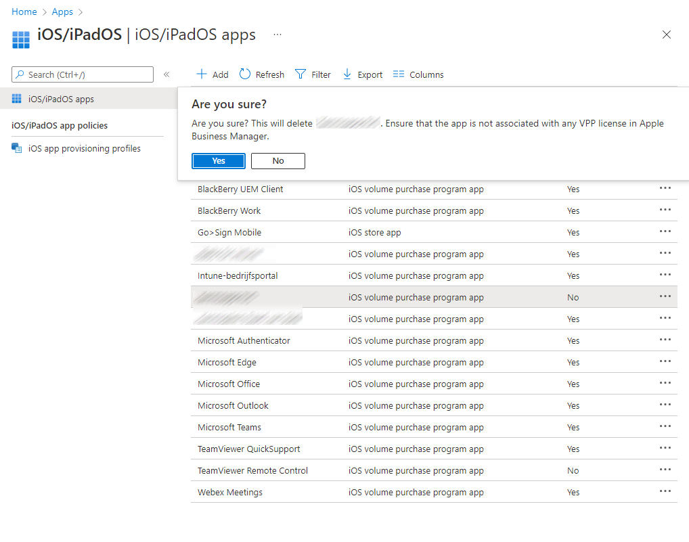Select iOS/iPadOS apps in the sidebar
Viewport: 689px width, 542px height.
(61, 99)
